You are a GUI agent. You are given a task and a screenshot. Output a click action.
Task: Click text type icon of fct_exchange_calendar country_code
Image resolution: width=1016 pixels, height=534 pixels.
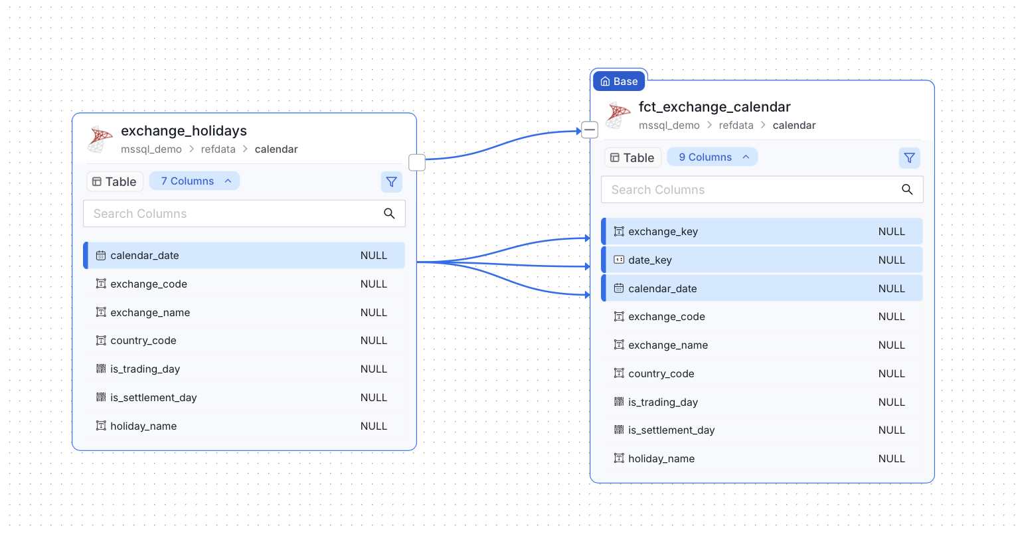pos(619,373)
